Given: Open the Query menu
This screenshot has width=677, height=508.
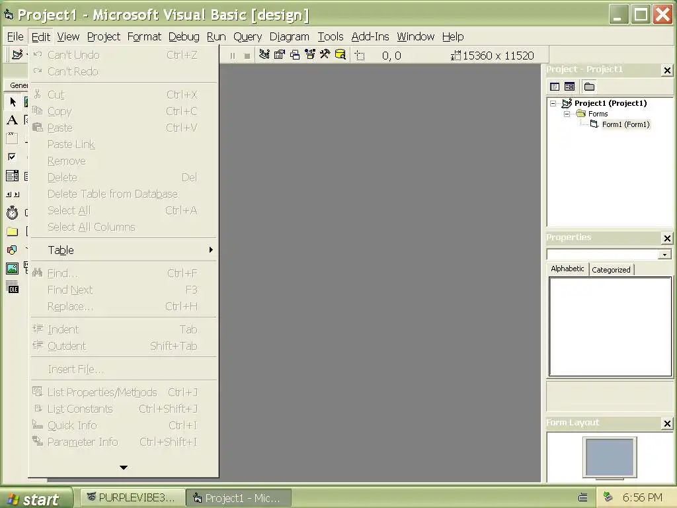Looking at the screenshot, I should click(248, 37).
